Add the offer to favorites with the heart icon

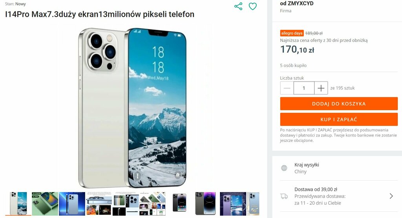[x=252, y=6]
